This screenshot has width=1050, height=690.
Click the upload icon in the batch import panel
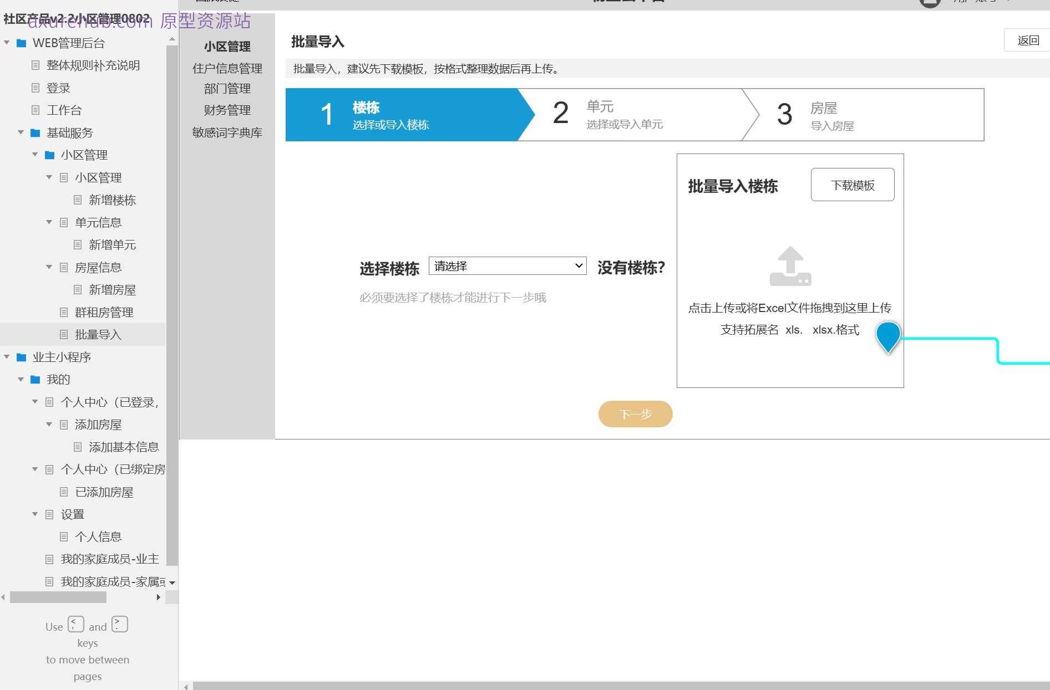click(790, 267)
